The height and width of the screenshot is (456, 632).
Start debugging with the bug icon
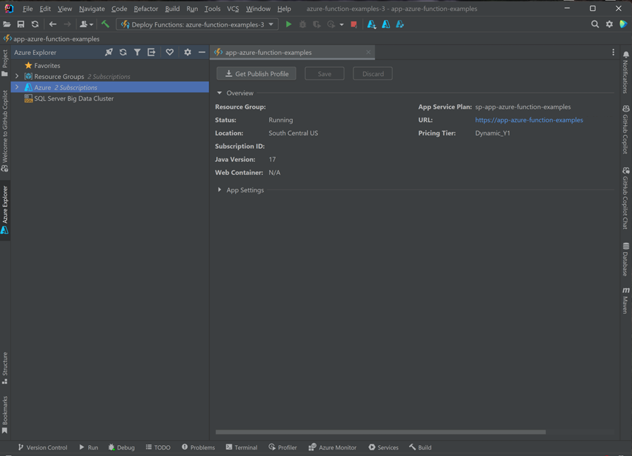pos(302,24)
